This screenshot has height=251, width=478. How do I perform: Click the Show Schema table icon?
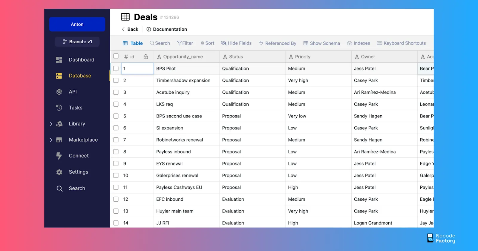click(x=306, y=43)
